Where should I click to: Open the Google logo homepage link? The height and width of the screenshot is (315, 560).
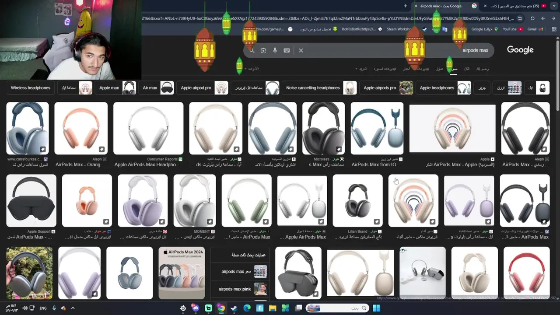pyautogui.click(x=520, y=50)
